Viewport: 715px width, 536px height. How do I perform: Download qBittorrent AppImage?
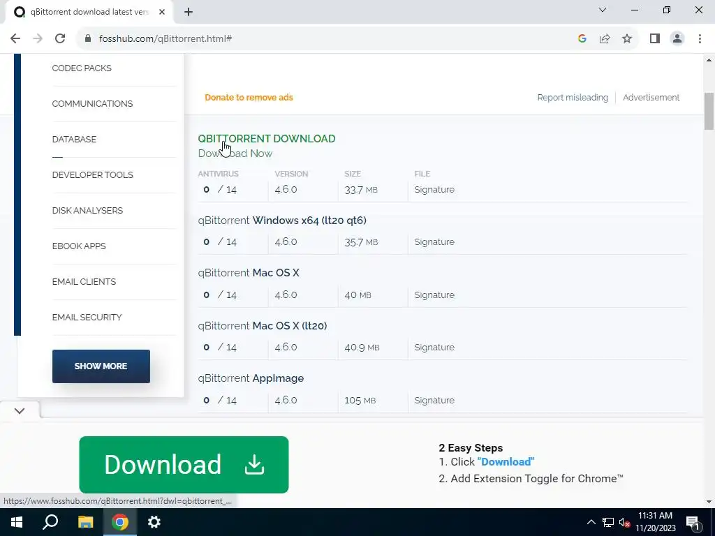click(x=251, y=378)
